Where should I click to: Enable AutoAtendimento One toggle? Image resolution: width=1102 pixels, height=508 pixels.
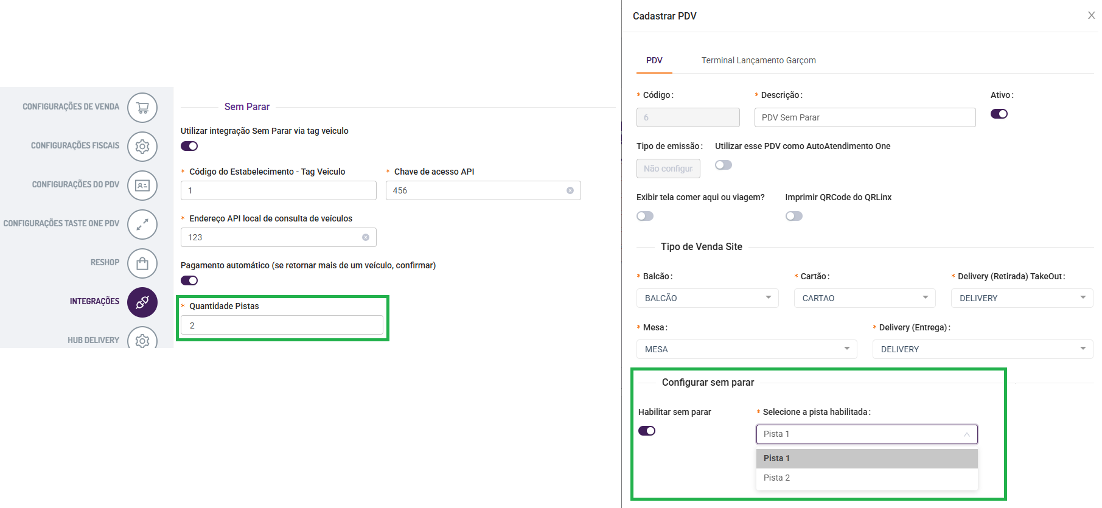[x=724, y=165]
